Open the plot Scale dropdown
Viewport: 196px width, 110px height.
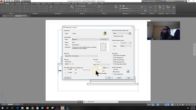[x=103, y=64]
